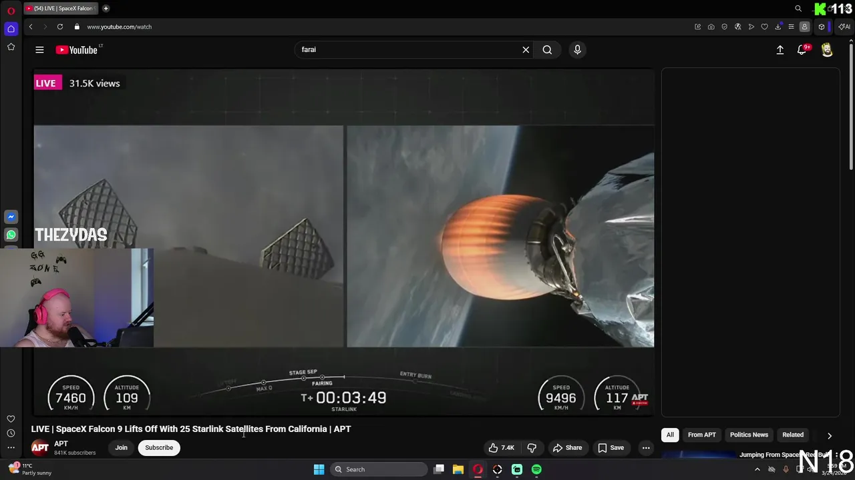This screenshot has height=480, width=855.
Task: Open the toolbar shield privacy icon
Action: 724,27
